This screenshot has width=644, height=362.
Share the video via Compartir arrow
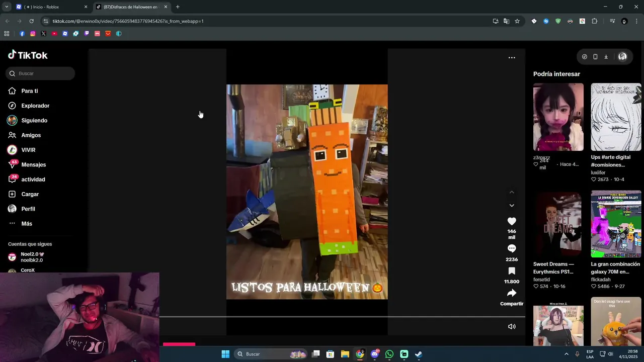512,293
